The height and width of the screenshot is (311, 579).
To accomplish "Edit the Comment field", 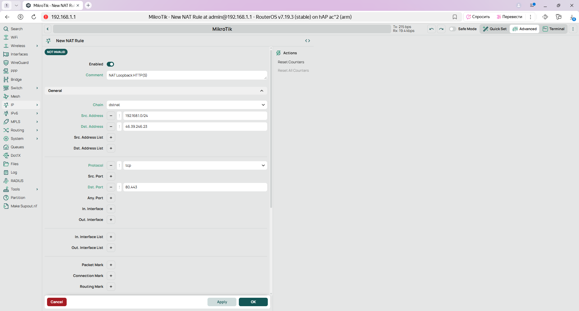I will click(187, 75).
